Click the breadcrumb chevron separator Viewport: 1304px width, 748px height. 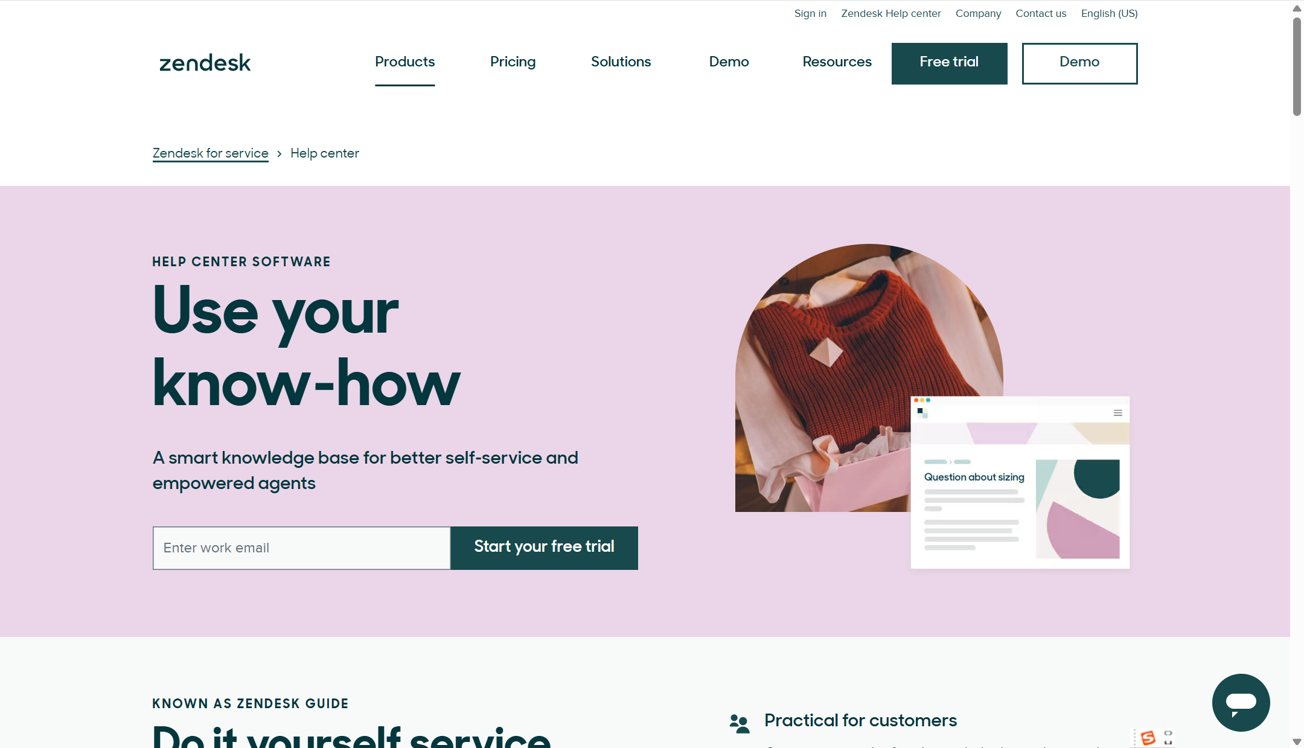tap(279, 154)
